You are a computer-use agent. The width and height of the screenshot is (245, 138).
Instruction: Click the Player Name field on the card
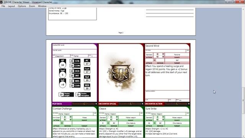click(x=75, y=52)
